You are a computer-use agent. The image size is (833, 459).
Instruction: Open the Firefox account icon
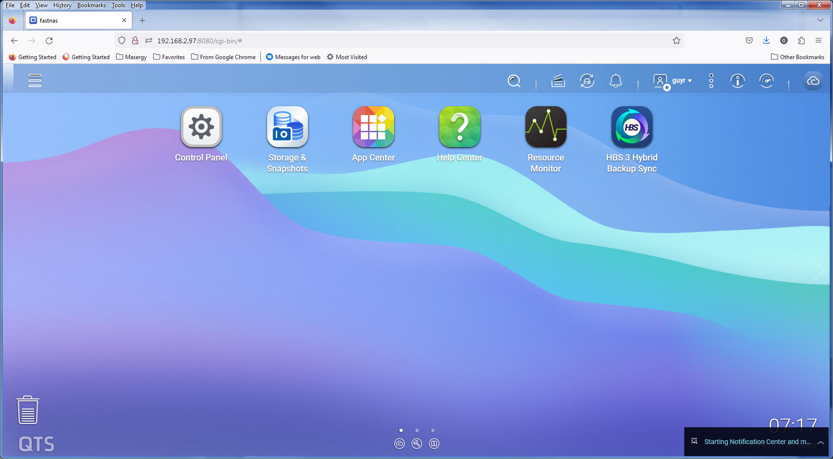[x=783, y=41]
